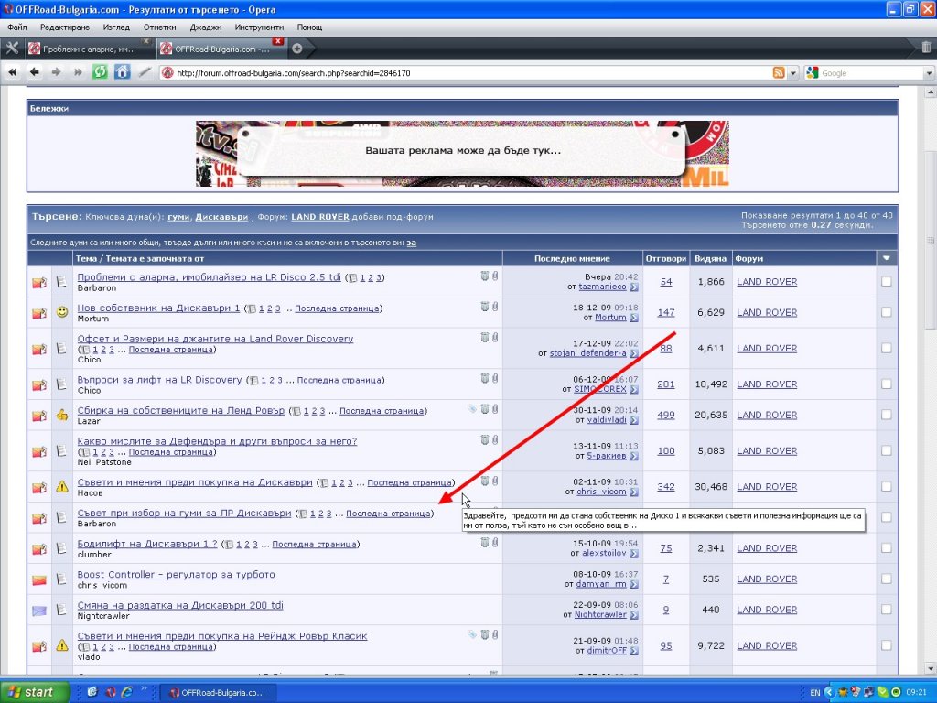Screen dimensions: 937x703
Task: Open the Редактиране menu
Action: click(65, 27)
